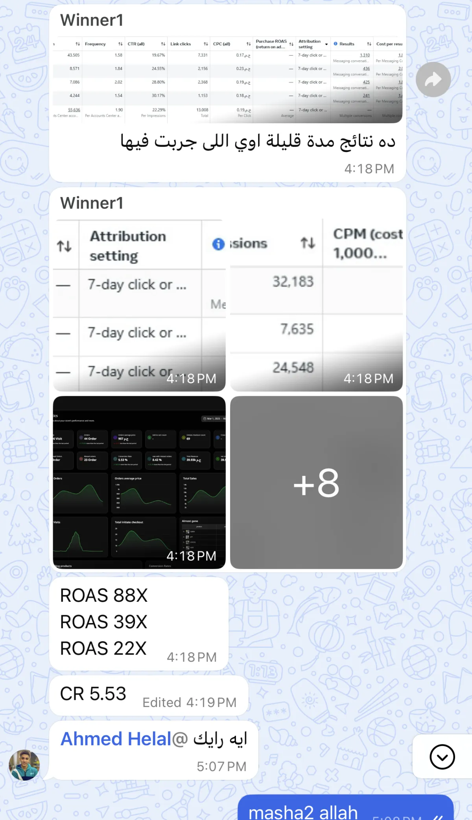Tap the Winner1 name above photo album
472x820 pixels.
pos(92,203)
